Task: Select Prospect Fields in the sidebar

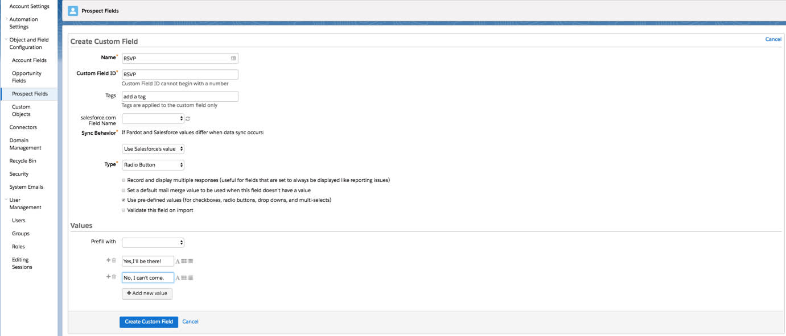Action: [30, 94]
